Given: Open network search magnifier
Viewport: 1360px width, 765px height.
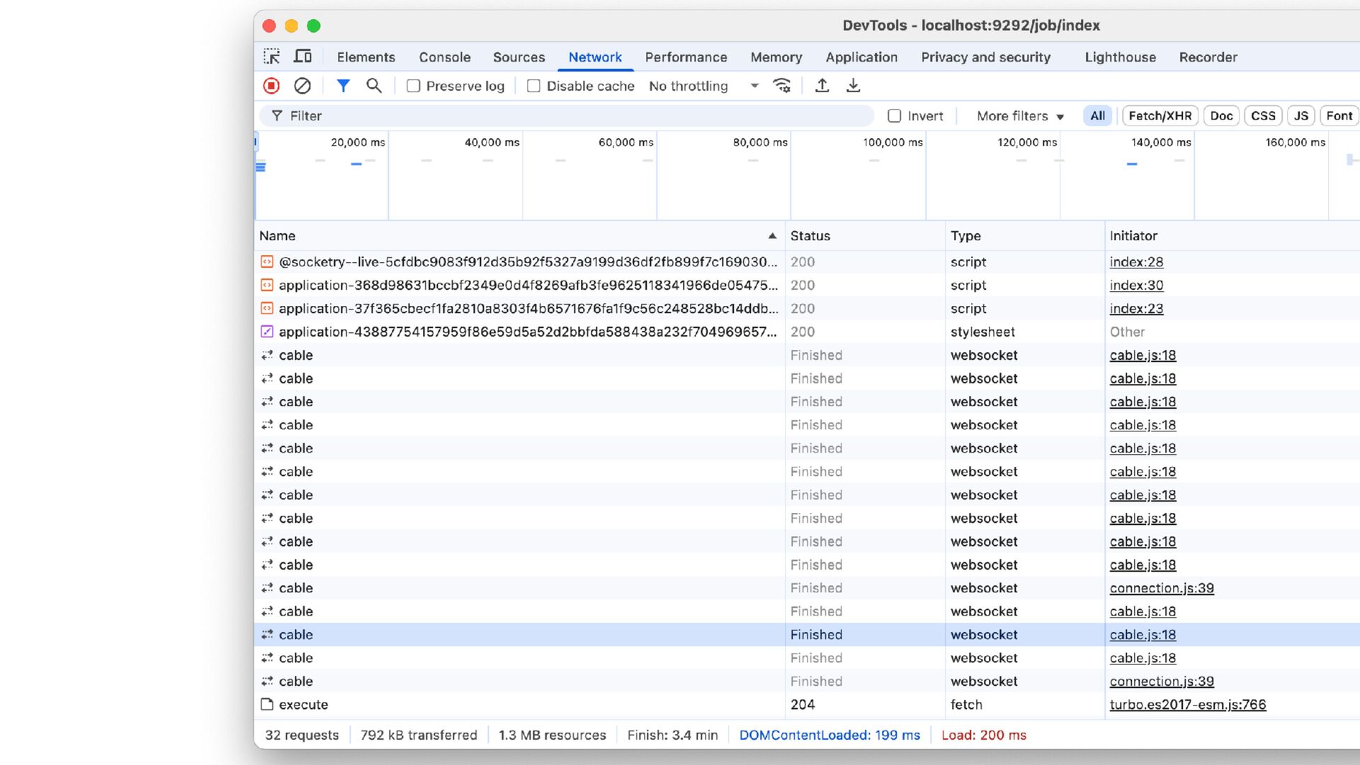Looking at the screenshot, I should tap(374, 86).
